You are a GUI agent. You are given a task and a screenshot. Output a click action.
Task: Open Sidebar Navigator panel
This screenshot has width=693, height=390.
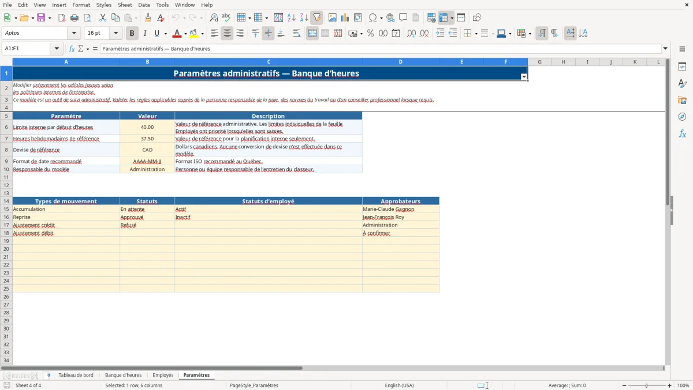[682, 117]
